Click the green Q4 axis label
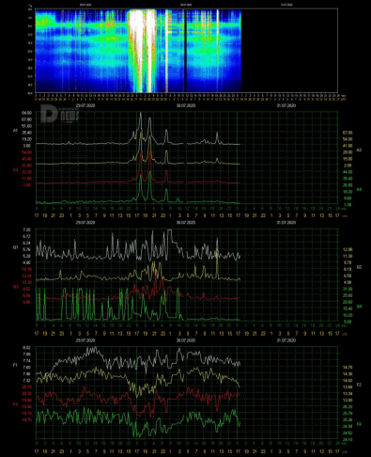Image resolution: width=371 pixels, height=457 pixels. pos(359,307)
